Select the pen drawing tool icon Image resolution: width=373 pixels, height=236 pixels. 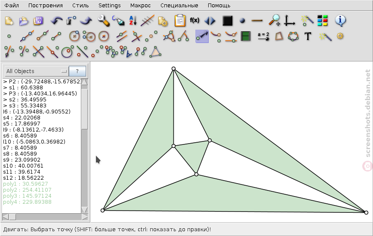(x=118, y=21)
